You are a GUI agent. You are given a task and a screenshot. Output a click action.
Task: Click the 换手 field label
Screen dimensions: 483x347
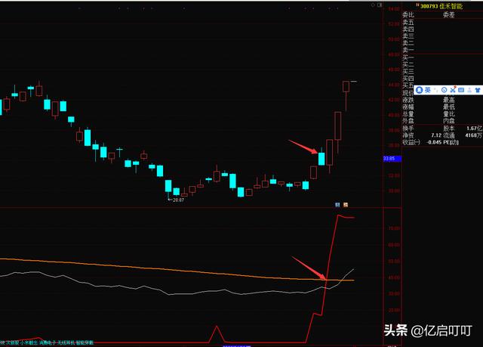(x=408, y=129)
